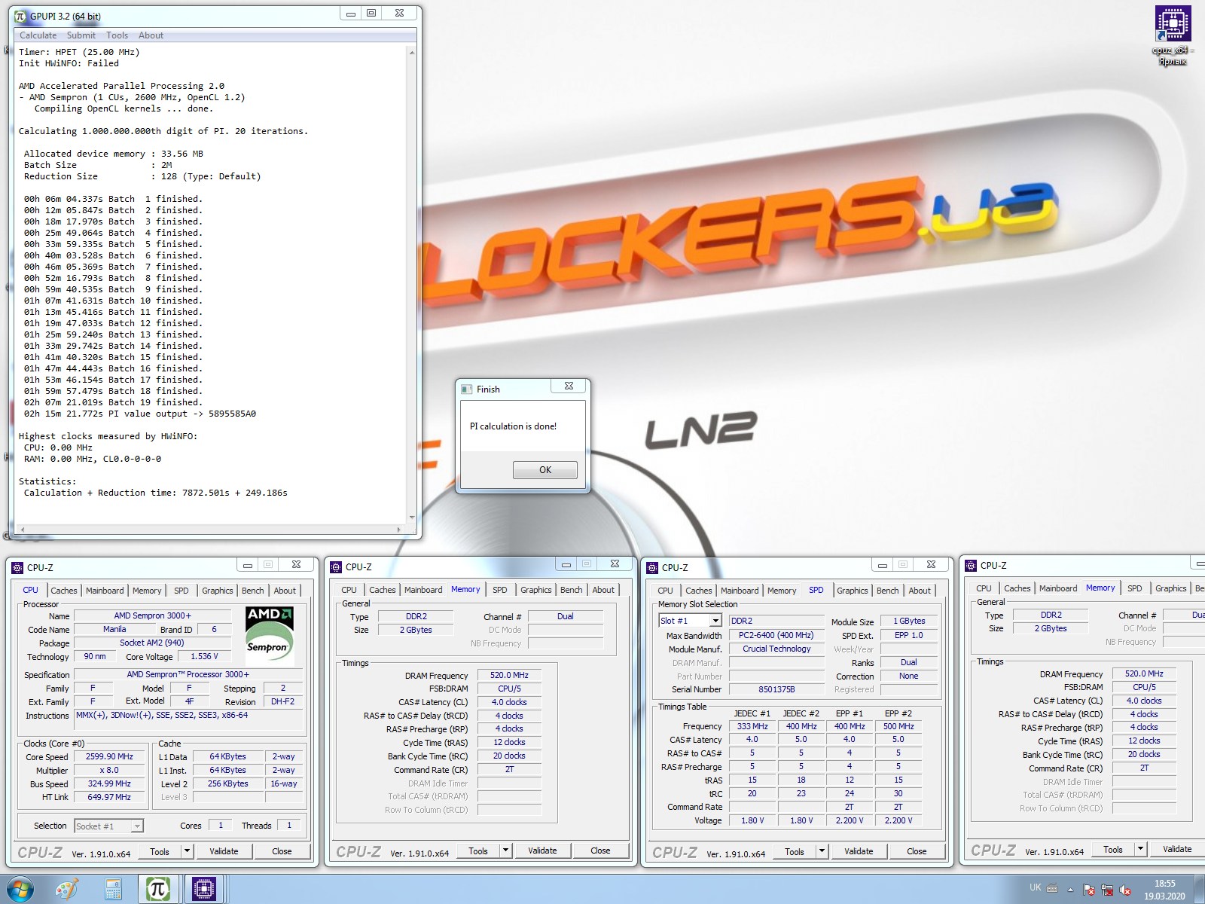Image resolution: width=1205 pixels, height=904 pixels.
Task: Maximize the GPUPI window
Action: 371,13
